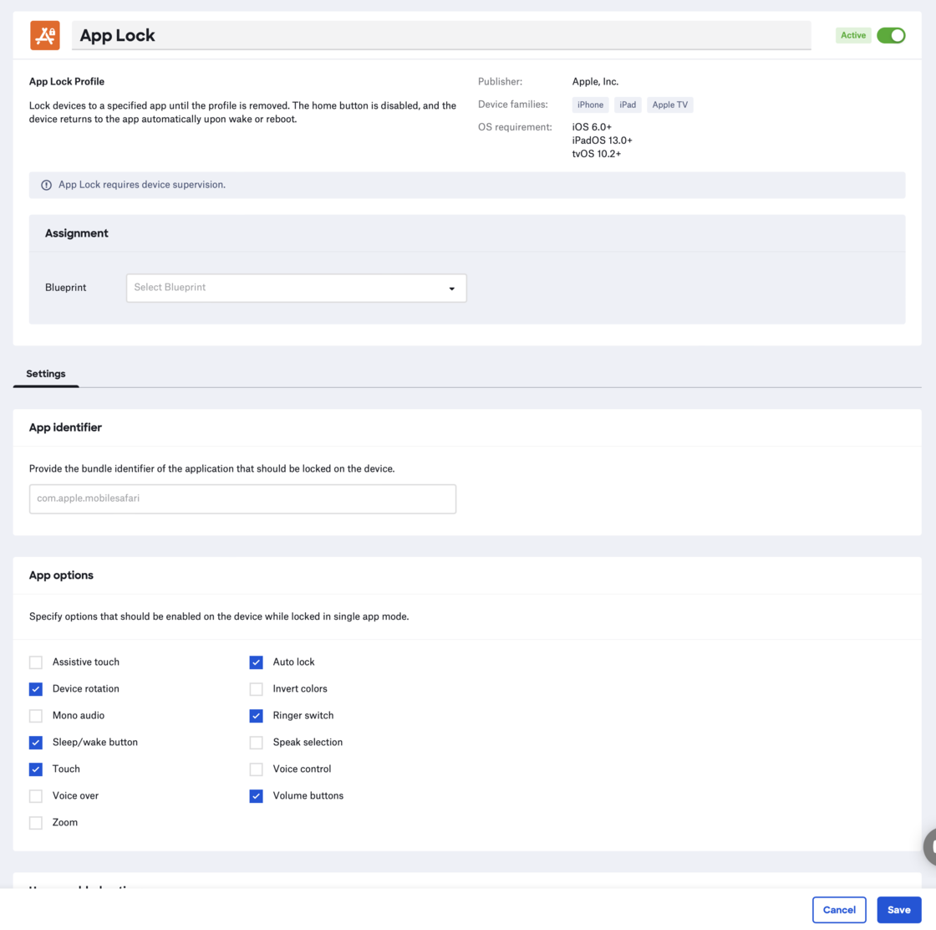The width and height of the screenshot is (936, 930).
Task: Click the orange App Lock profile icon
Action: point(45,35)
